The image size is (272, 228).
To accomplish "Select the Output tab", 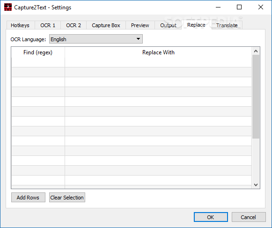I will coord(168,25).
